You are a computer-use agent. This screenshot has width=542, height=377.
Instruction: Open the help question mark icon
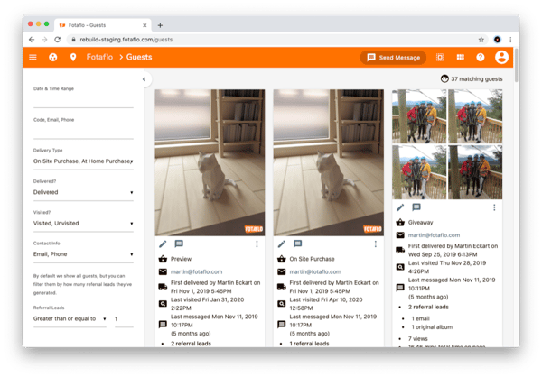pyautogui.click(x=481, y=58)
